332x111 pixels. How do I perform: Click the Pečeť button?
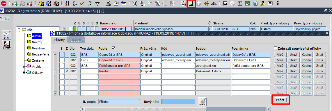click(x=280, y=100)
